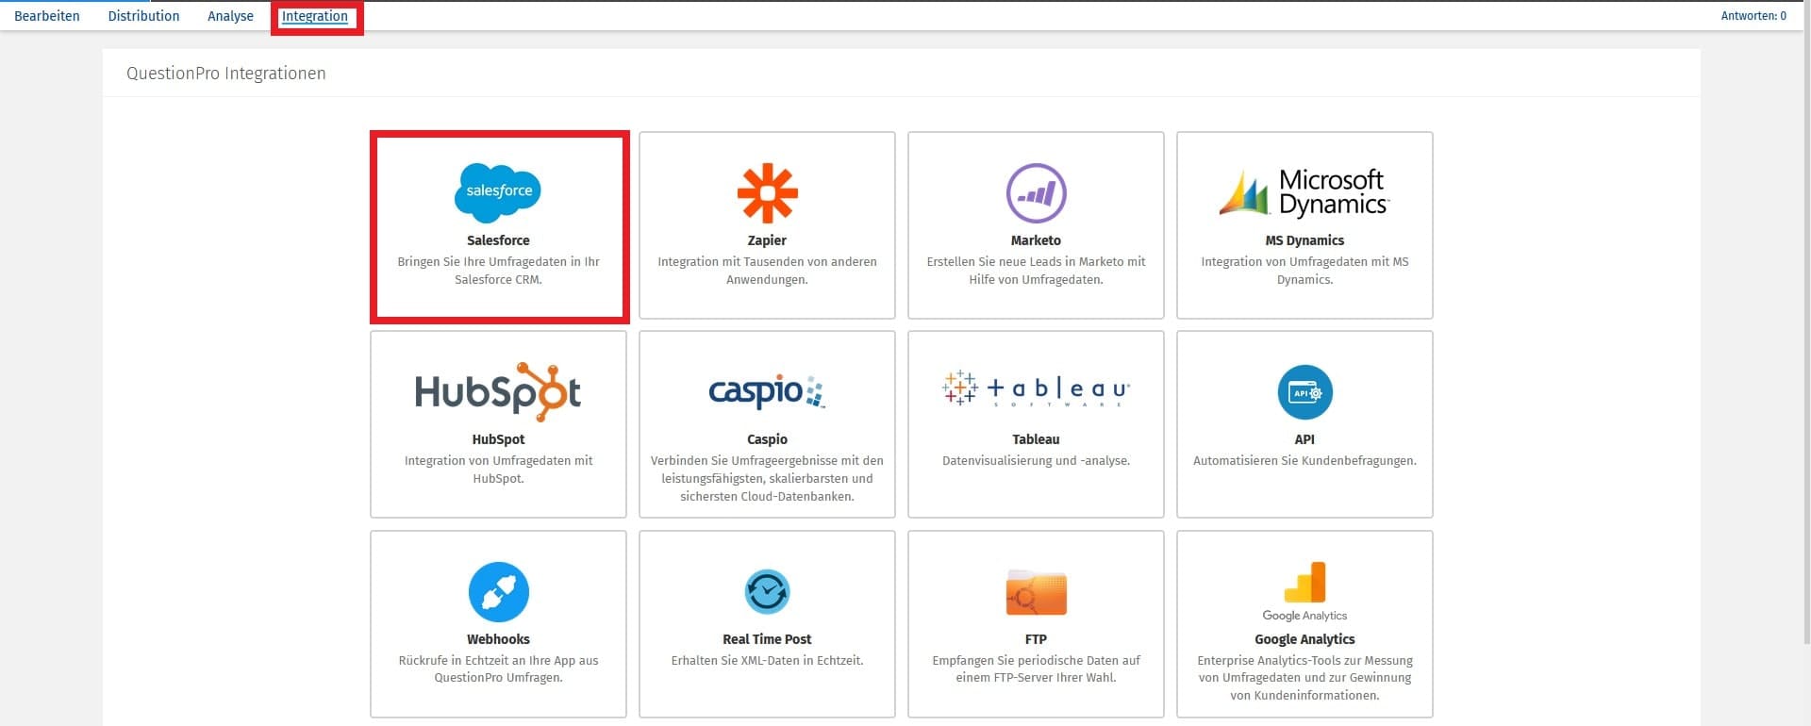The width and height of the screenshot is (1811, 726).
Task: Click 'Automatisieren Sie Kundenbefragungen' API description
Action: [x=1304, y=461]
